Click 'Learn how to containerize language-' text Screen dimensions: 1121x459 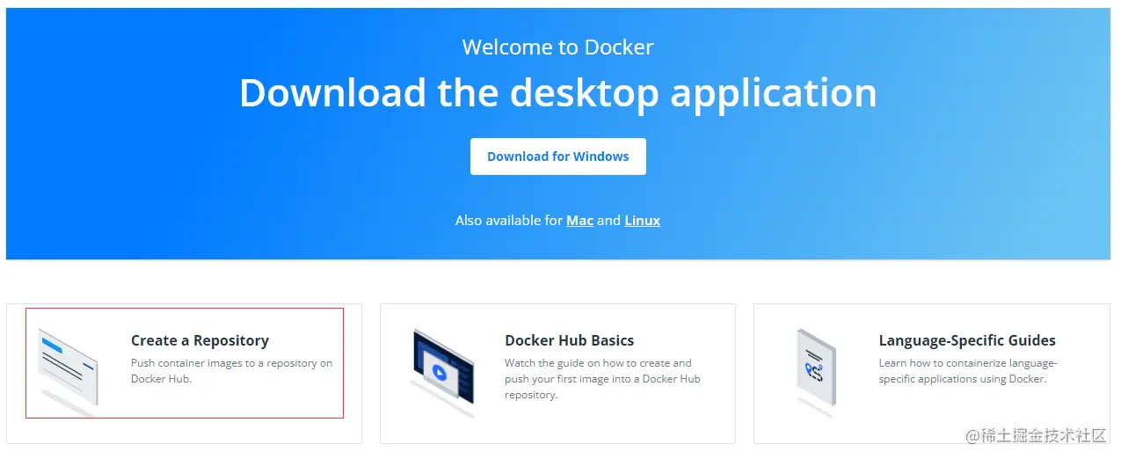(968, 371)
